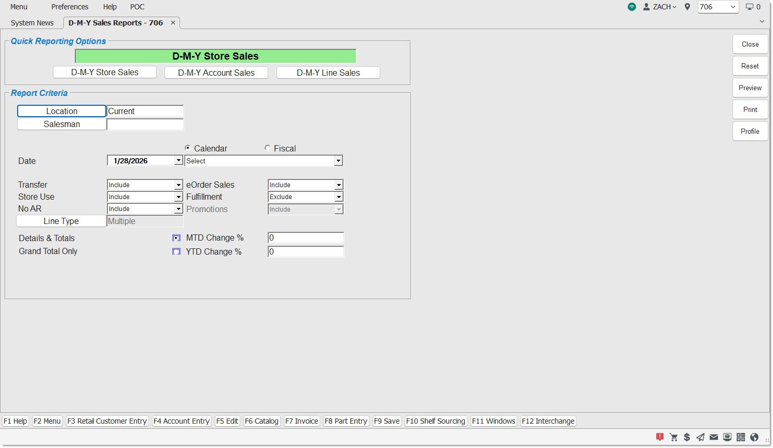This screenshot has width=773, height=448.
Task: Expand the date range Select dropdown
Action: coord(264,161)
